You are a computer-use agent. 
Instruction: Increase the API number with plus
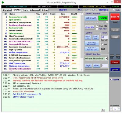coord(119,109)
